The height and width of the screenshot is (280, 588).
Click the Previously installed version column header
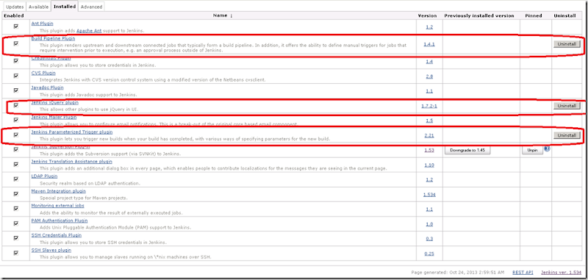[479, 15]
